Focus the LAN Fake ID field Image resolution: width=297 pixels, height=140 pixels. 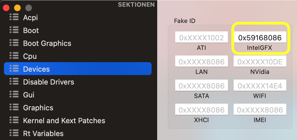point(201,62)
